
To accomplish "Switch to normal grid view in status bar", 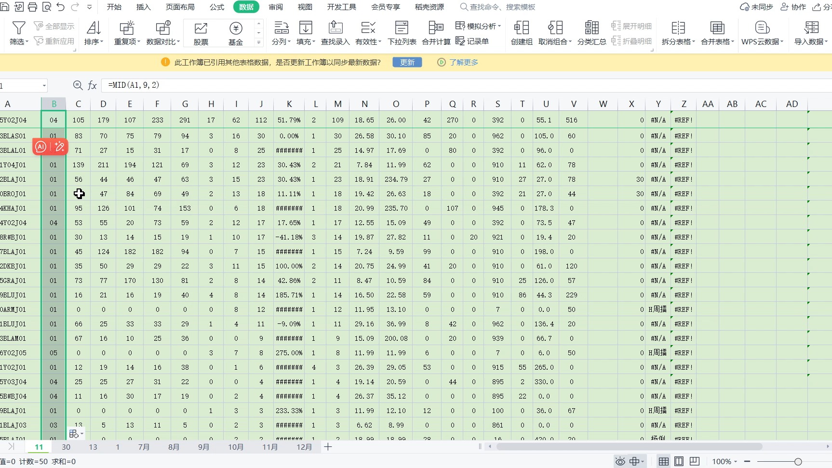I will (x=664, y=462).
